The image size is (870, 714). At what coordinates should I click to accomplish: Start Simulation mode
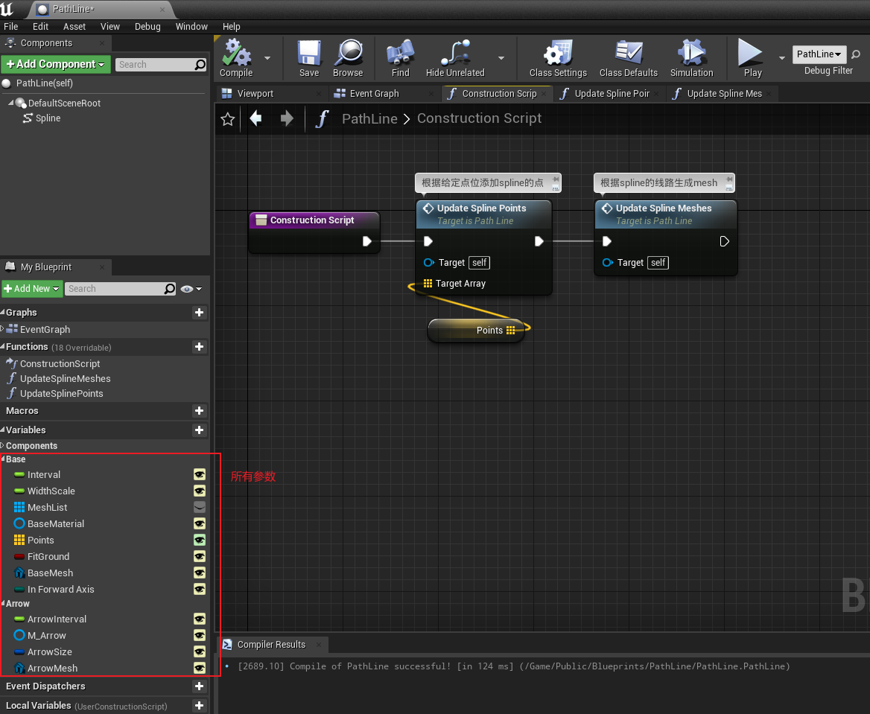(691, 58)
